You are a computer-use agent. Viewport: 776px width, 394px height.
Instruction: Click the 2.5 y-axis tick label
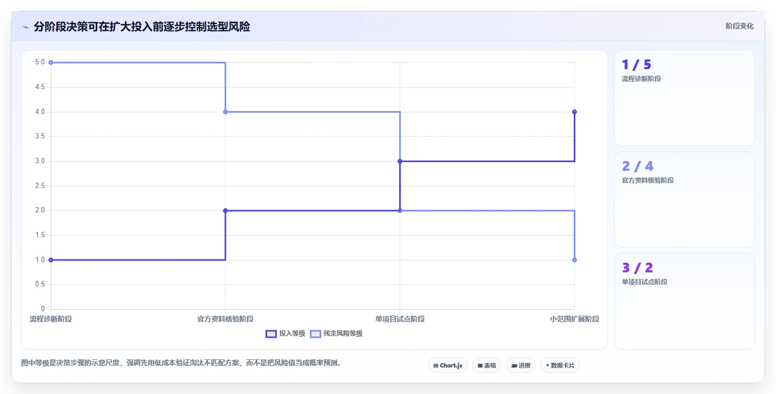pos(41,186)
